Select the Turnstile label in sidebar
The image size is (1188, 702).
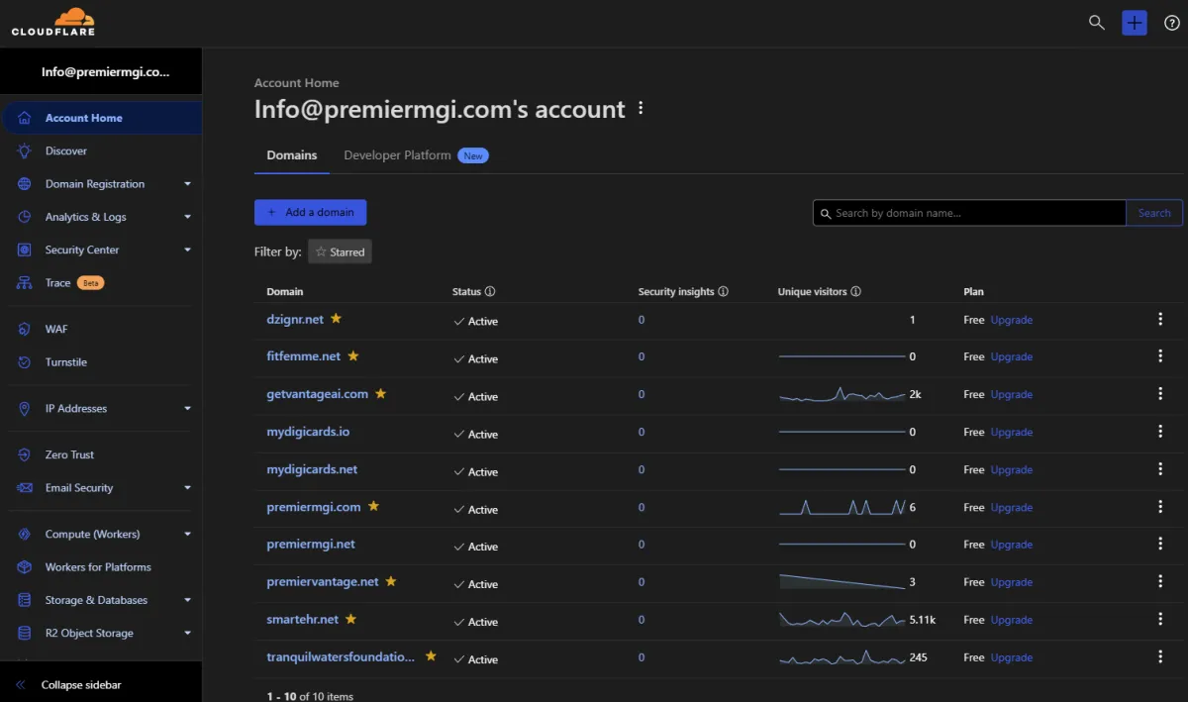[x=66, y=362]
